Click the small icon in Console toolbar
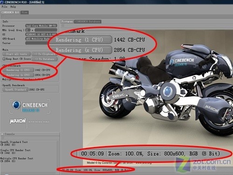The image size is (233, 175). point(2,138)
